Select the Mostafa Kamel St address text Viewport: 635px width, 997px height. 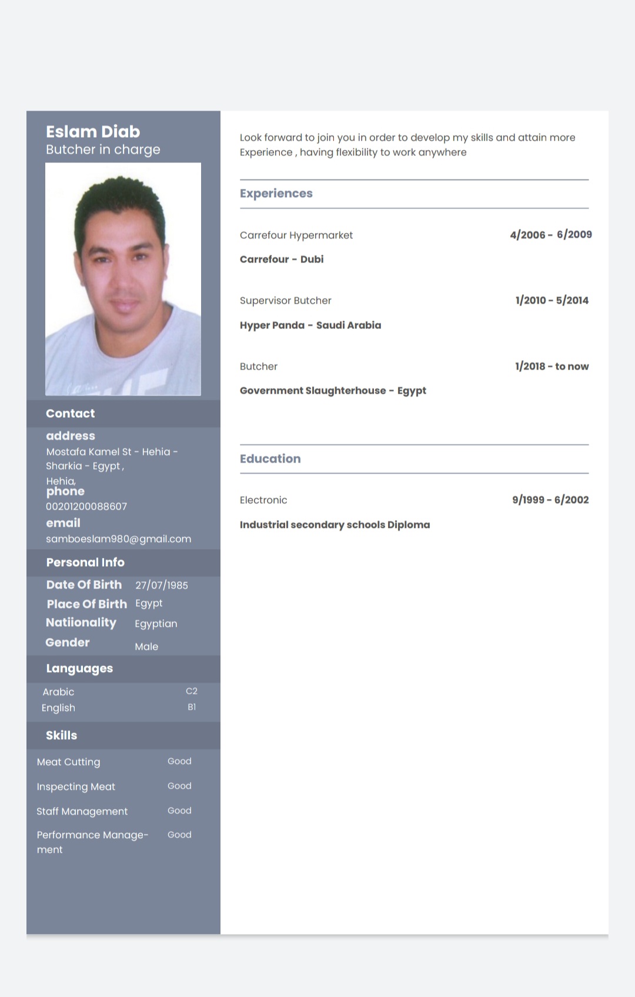[x=89, y=452]
